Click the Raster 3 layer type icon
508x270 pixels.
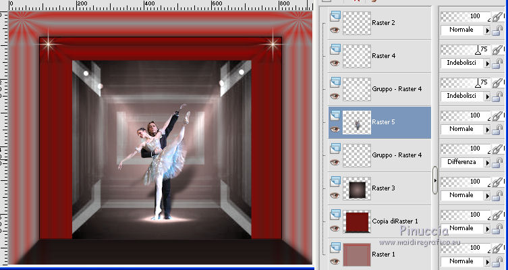[335, 182]
